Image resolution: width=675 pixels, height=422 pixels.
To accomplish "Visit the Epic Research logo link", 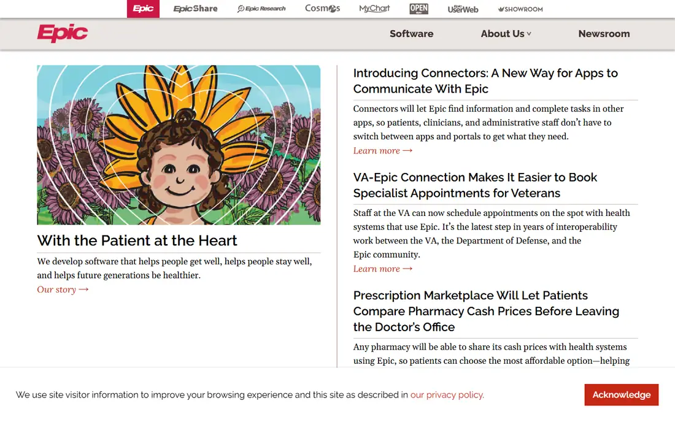I will pyautogui.click(x=261, y=9).
